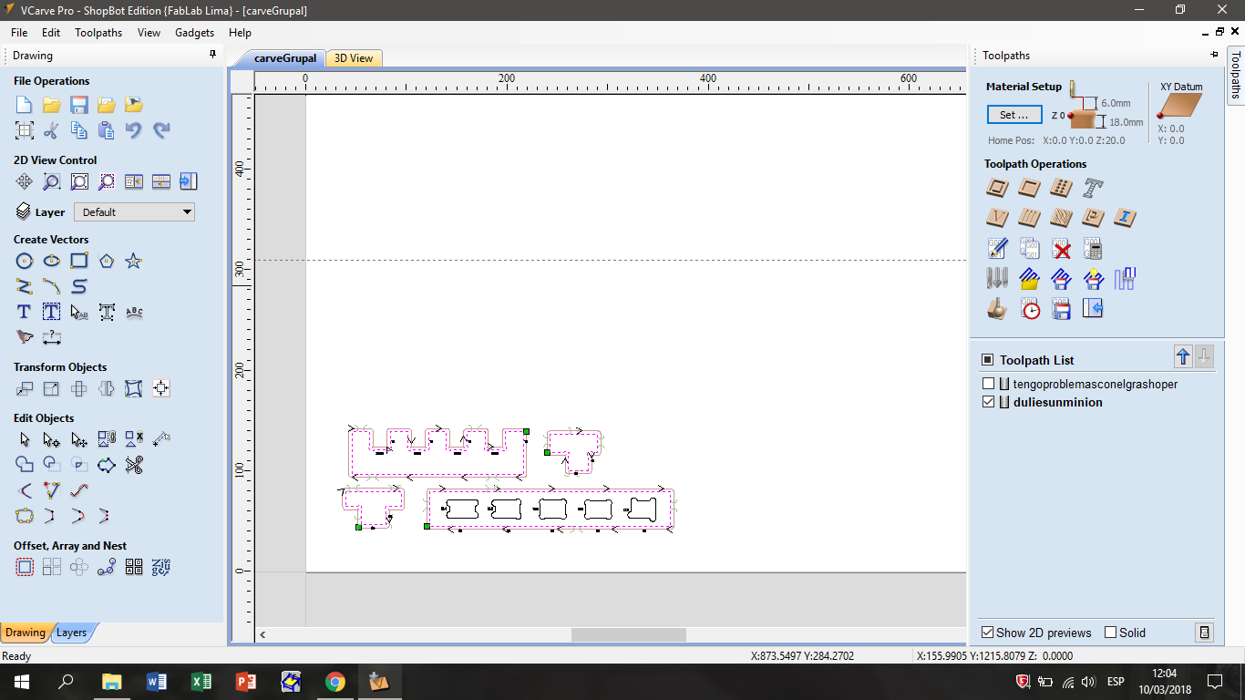Open the Gadgets menu

point(195,33)
